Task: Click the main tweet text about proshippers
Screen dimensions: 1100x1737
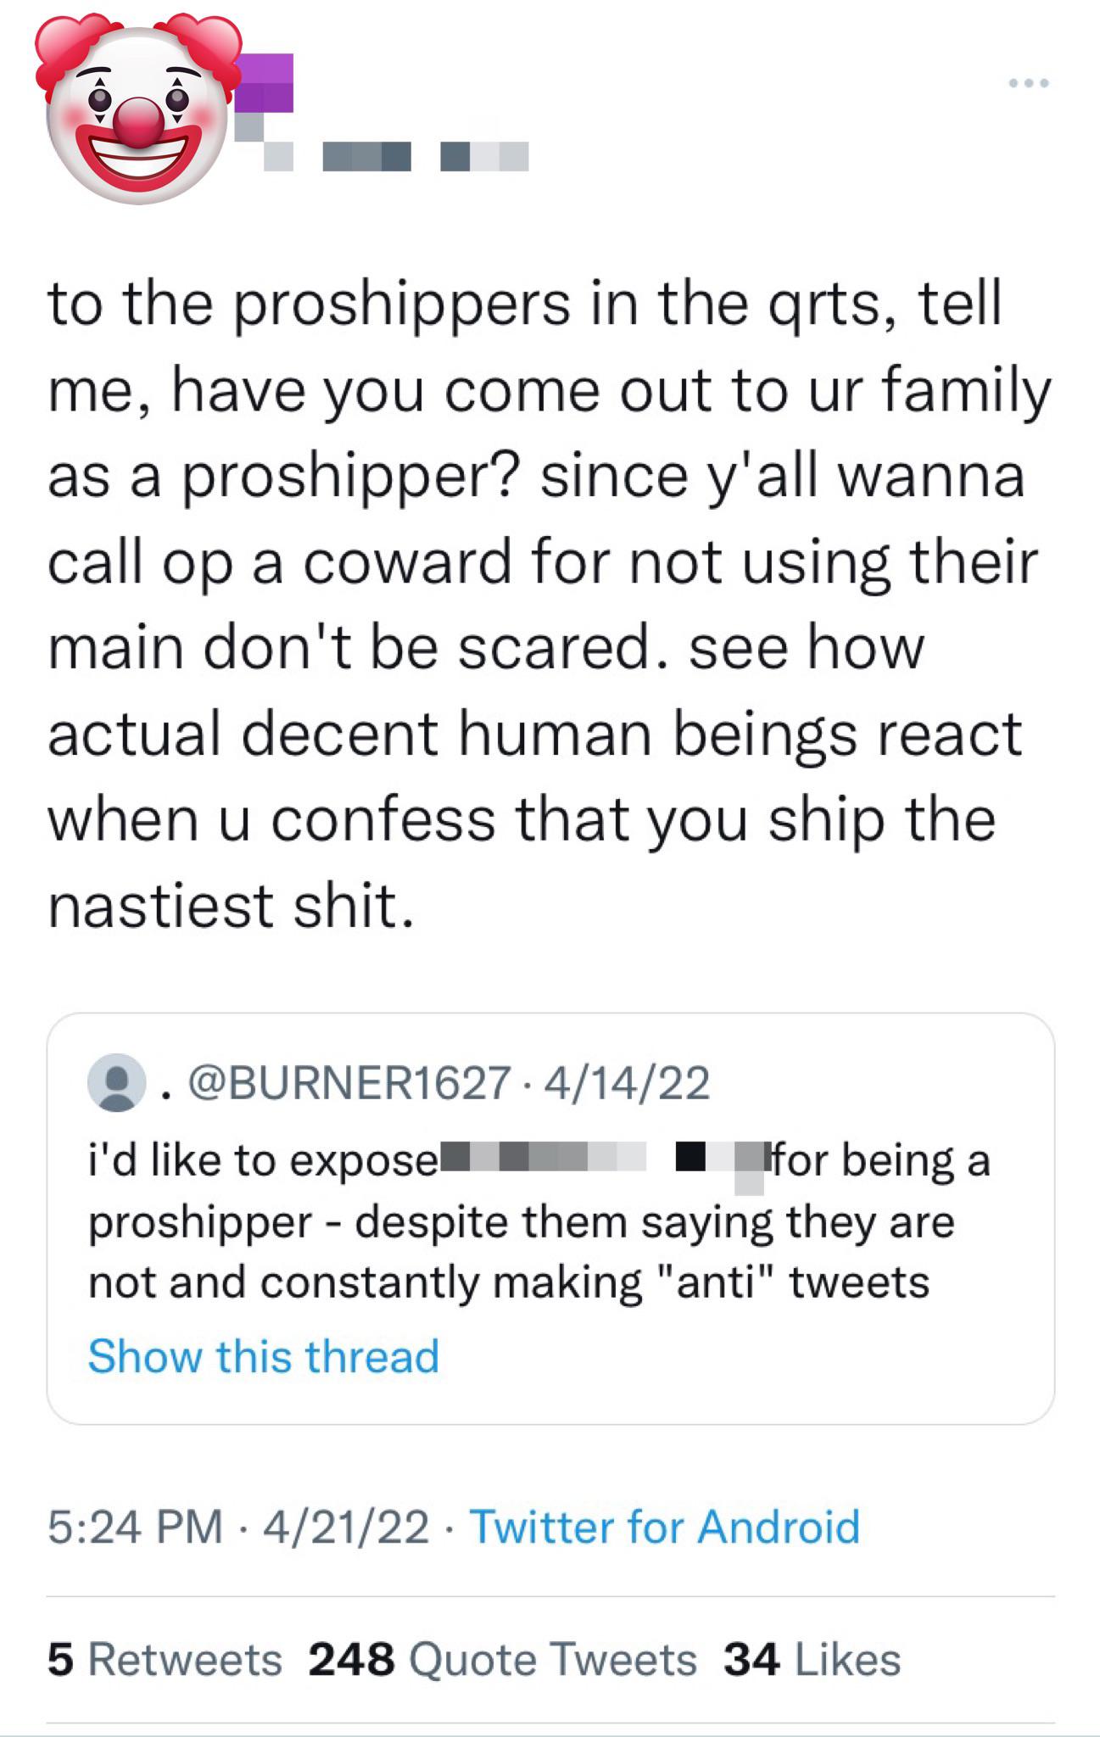Action: pyautogui.click(x=543, y=604)
